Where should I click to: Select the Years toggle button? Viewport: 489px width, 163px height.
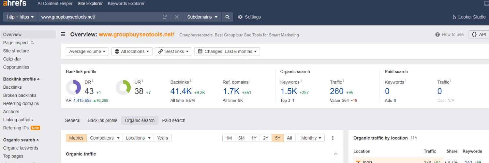[x=162, y=138]
